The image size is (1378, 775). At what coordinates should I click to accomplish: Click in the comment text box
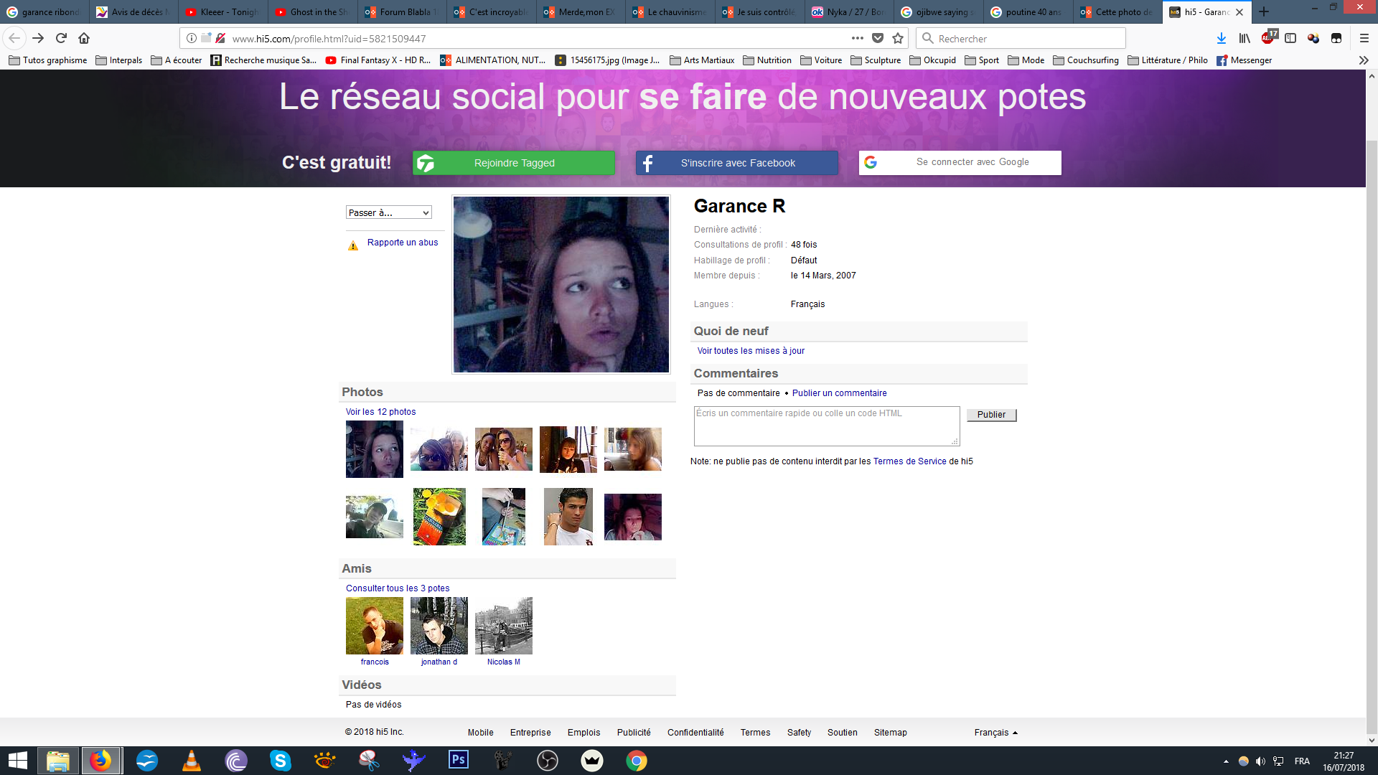(825, 426)
